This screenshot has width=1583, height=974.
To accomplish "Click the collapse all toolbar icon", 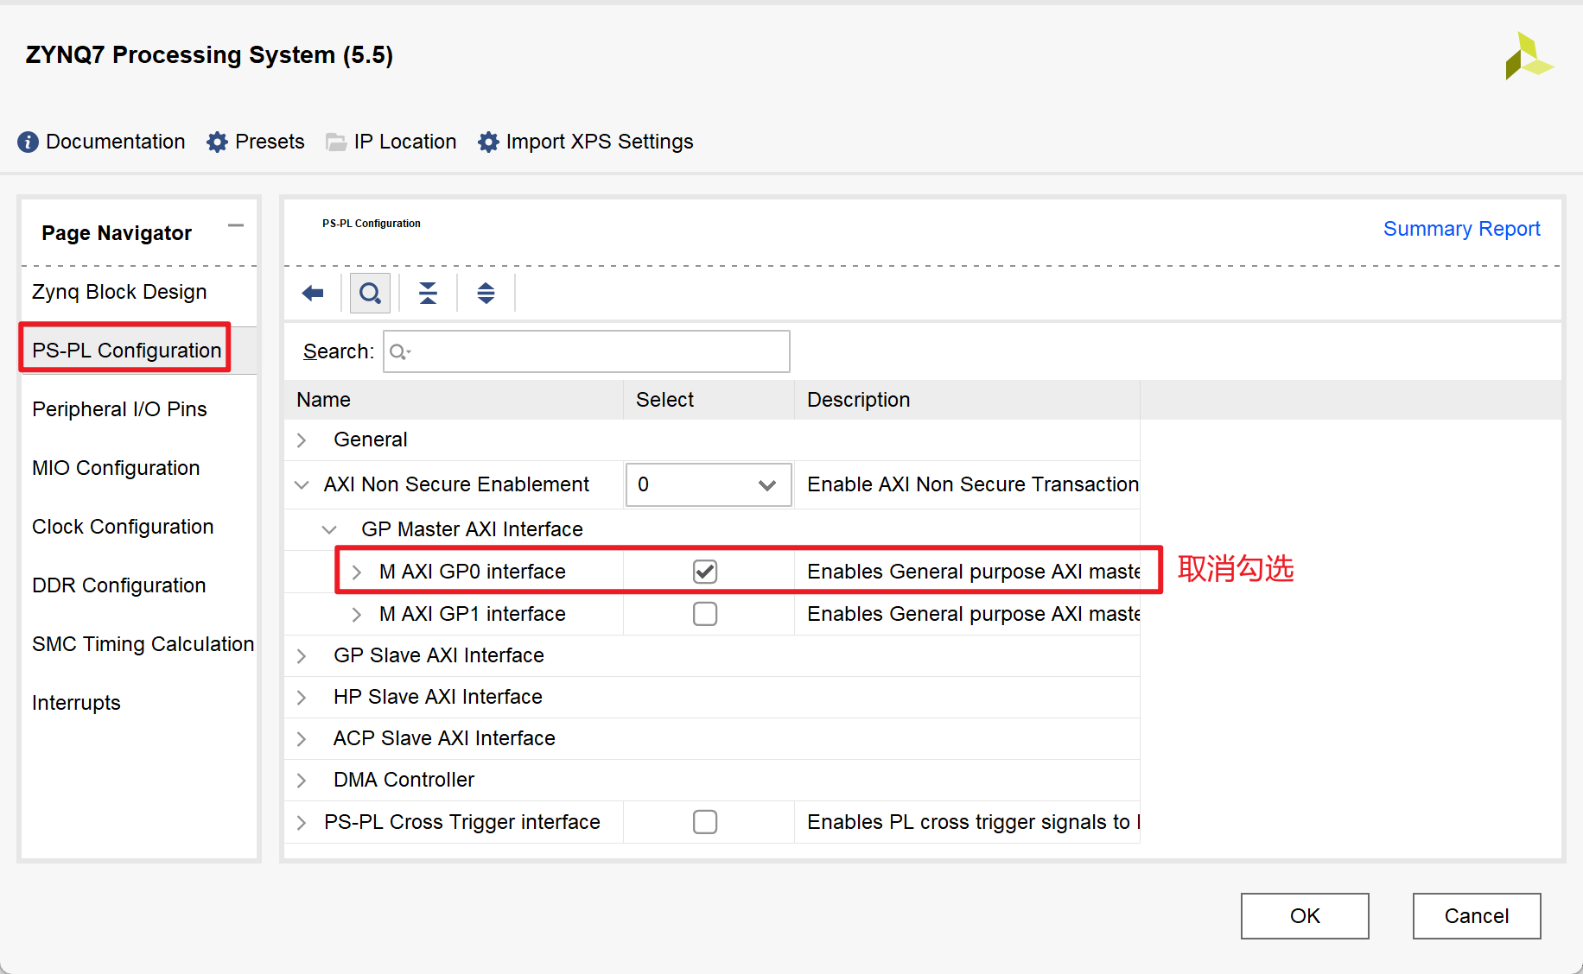I will click(428, 294).
